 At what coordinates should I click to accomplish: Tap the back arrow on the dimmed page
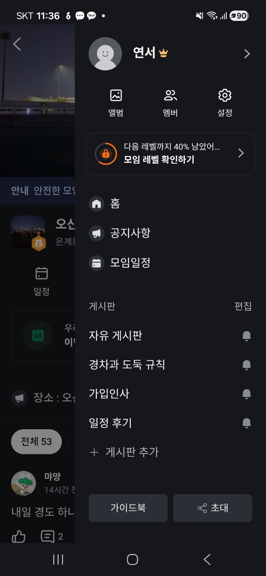[17, 44]
